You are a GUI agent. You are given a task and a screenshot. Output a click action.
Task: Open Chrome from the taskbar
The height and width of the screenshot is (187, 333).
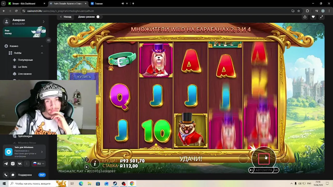click(x=132, y=184)
